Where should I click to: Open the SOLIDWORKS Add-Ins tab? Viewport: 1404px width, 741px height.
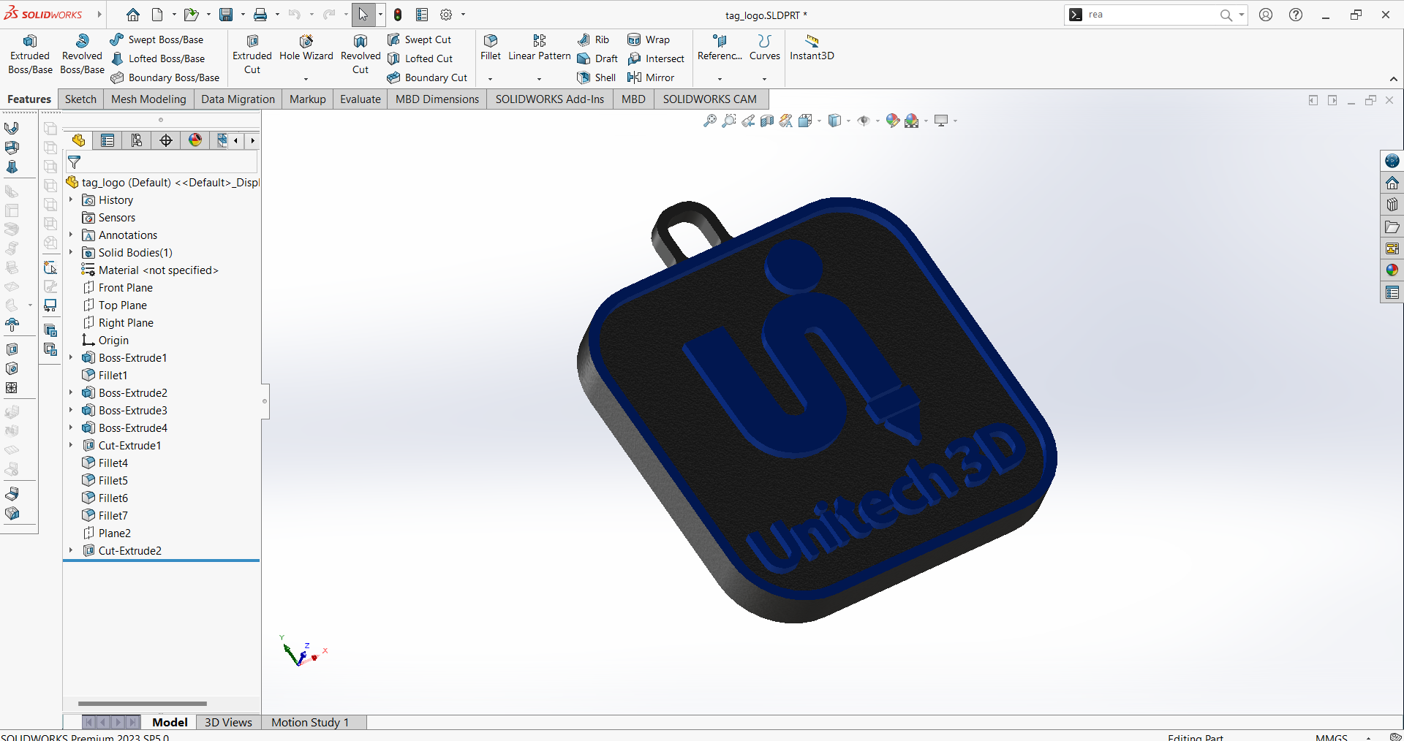(x=550, y=99)
